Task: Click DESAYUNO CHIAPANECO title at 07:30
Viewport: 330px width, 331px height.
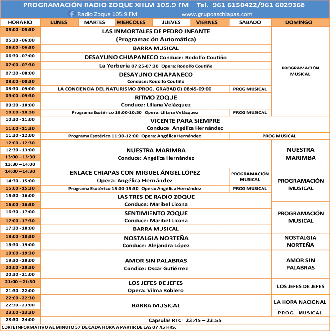Action: 156,75
